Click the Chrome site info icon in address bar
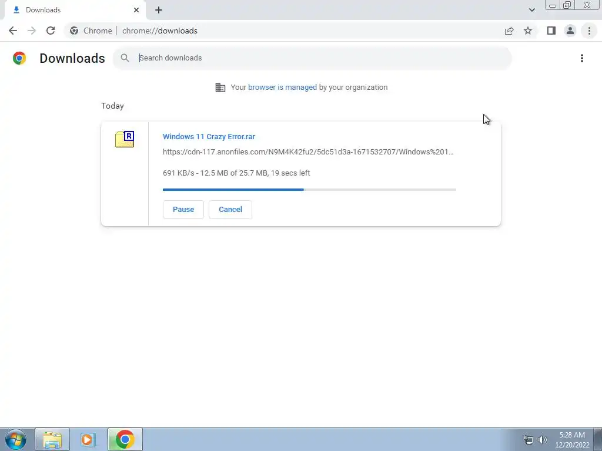Screen dimensions: 602x451 74,31
